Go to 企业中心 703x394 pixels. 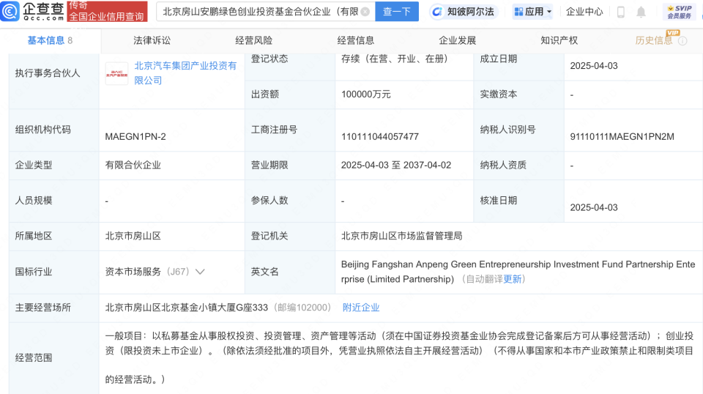click(x=584, y=12)
